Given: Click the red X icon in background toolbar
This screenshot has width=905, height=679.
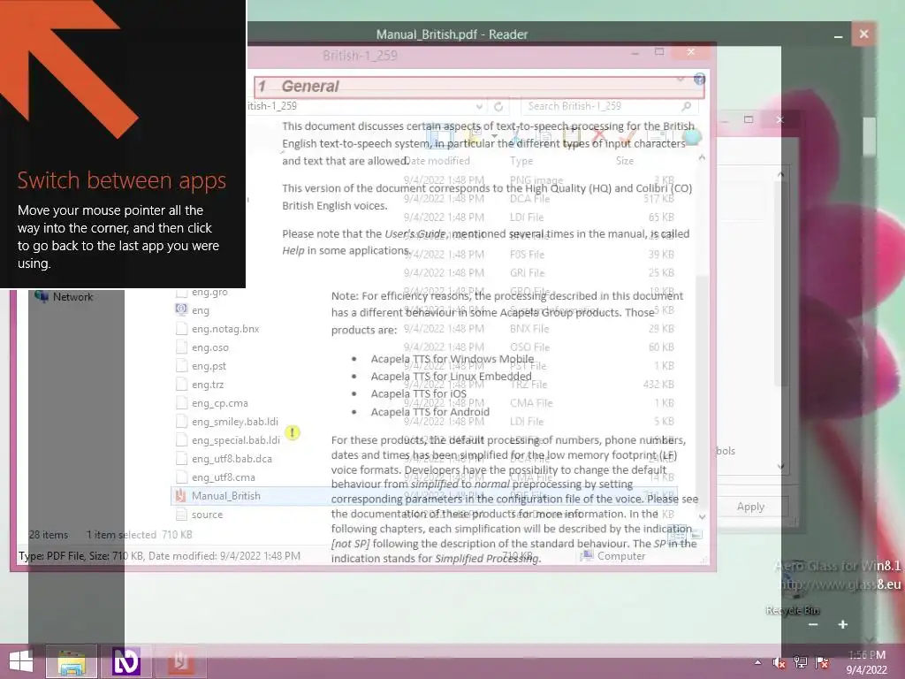Looking at the screenshot, I should (600, 137).
